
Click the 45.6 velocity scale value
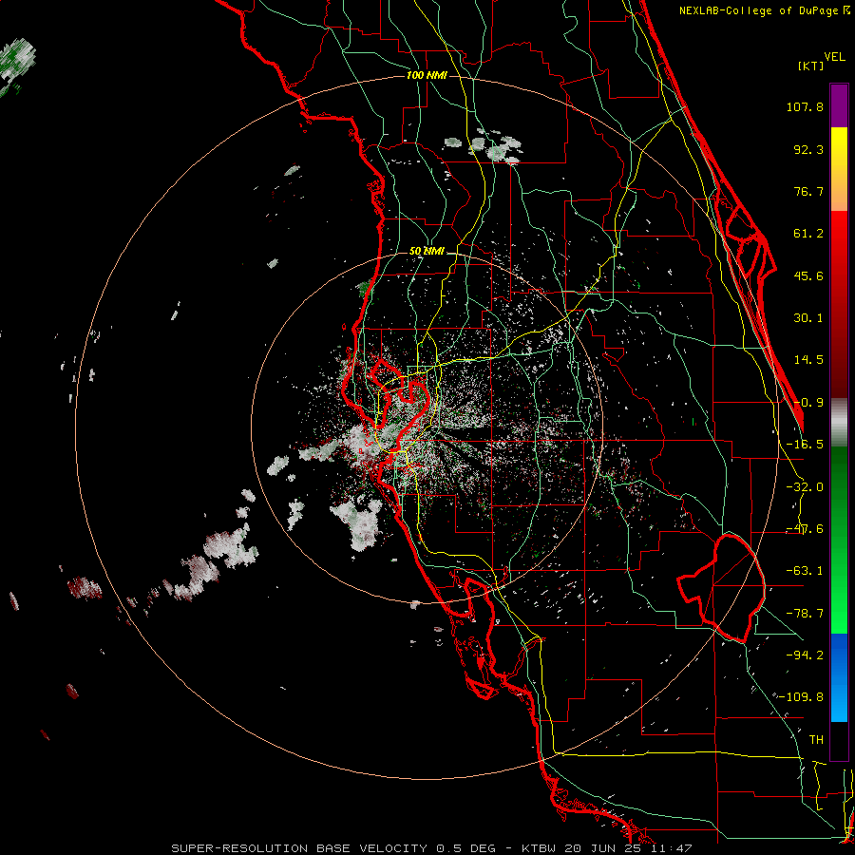[x=808, y=275]
